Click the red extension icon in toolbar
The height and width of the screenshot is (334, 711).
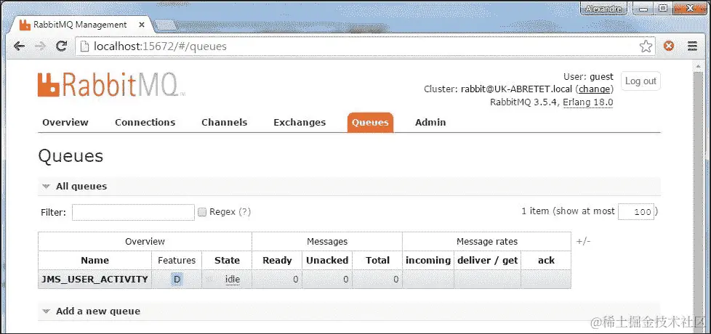[669, 46]
